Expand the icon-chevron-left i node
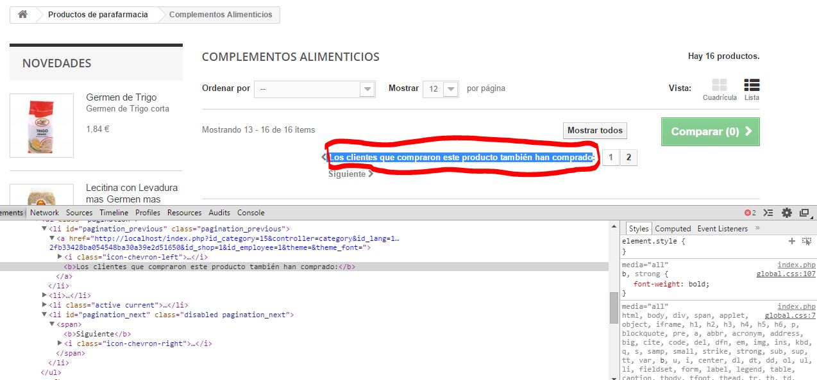The image size is (817, 380). coord(60,256)
